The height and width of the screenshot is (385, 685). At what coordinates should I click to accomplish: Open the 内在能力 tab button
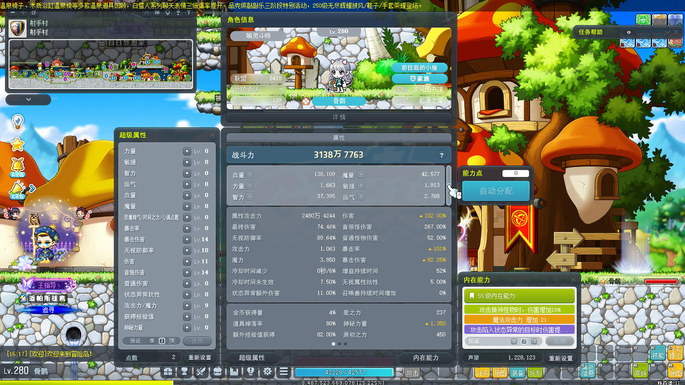coord(426,357)
